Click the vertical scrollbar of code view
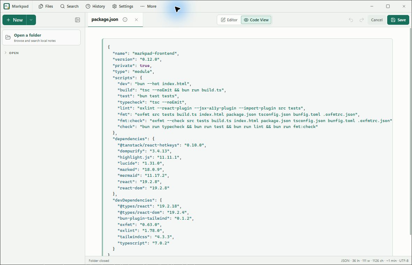Image resolution: width=412 pixels, height=265 pixels. pyautogui.click(x=410, y=131)
